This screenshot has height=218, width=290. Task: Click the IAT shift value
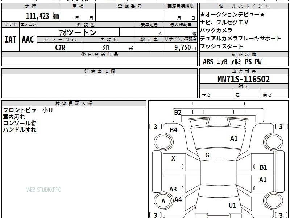pyautogui.click(x=11, y=40)
